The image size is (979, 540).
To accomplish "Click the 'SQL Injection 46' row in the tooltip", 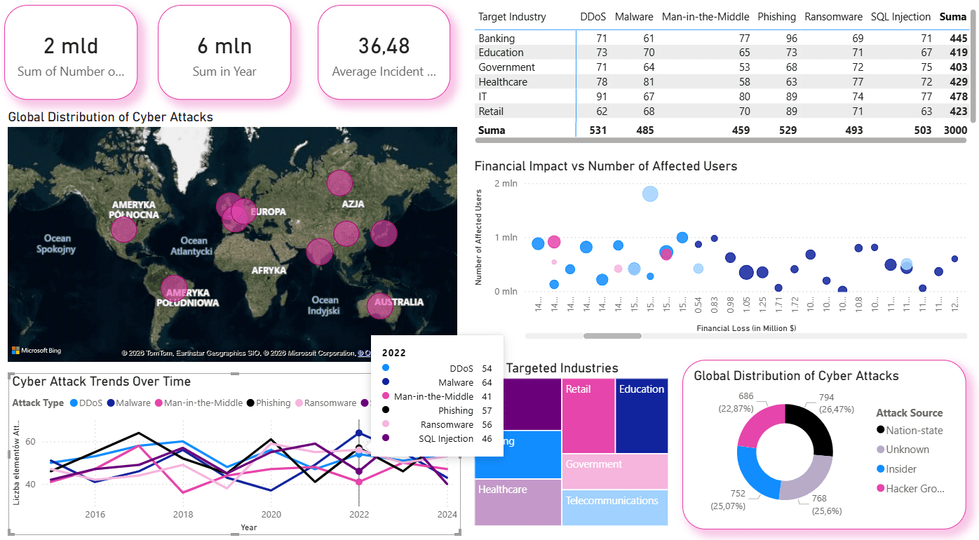I will (437, 438).
